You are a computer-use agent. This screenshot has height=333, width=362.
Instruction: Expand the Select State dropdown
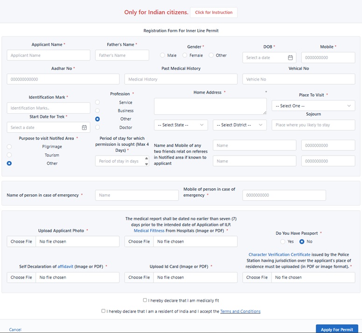(x=181, y=125)
